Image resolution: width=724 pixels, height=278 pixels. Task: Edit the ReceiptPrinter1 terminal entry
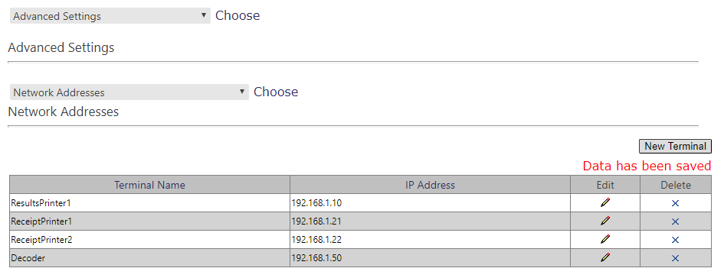(x=605, y=221)
